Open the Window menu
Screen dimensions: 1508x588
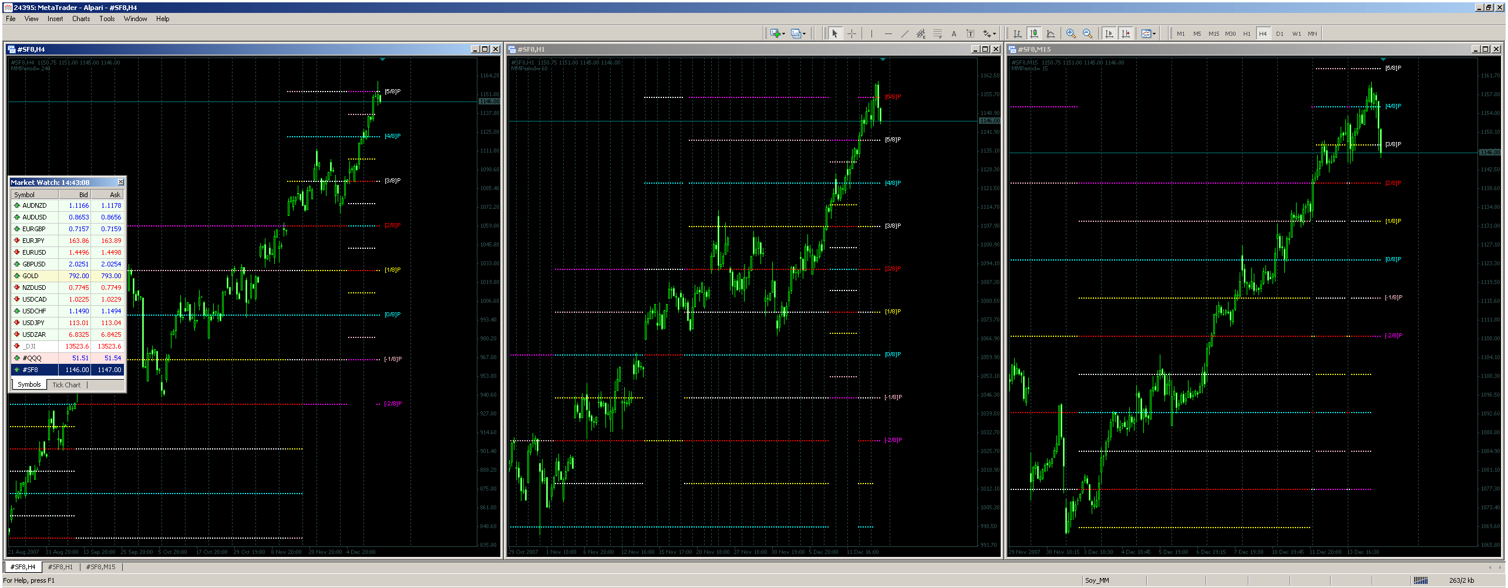135,19
